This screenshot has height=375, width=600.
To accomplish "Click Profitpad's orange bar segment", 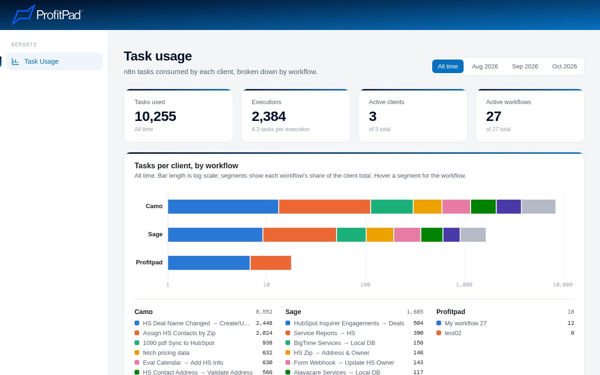I will 271,263.
